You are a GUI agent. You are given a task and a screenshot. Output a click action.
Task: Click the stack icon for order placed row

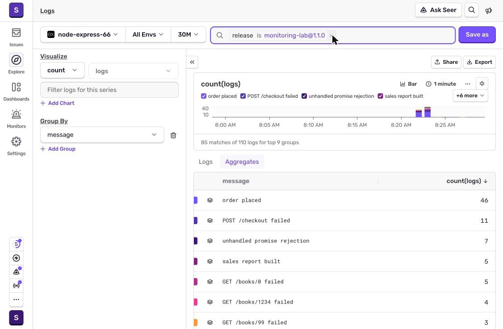pyautogui.click(x=210, y=200)
